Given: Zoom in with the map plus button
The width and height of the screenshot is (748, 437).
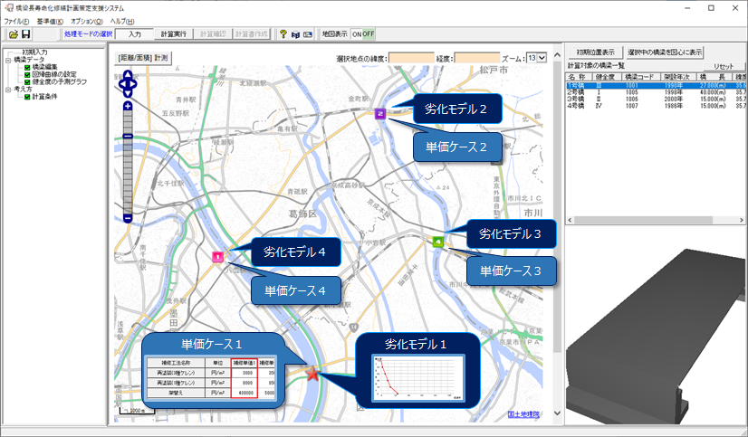Looking at the screenshot, I should pyautogui.click(x=128, y=106).
